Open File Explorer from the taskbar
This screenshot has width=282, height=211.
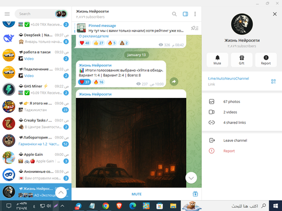pos(173,206)
